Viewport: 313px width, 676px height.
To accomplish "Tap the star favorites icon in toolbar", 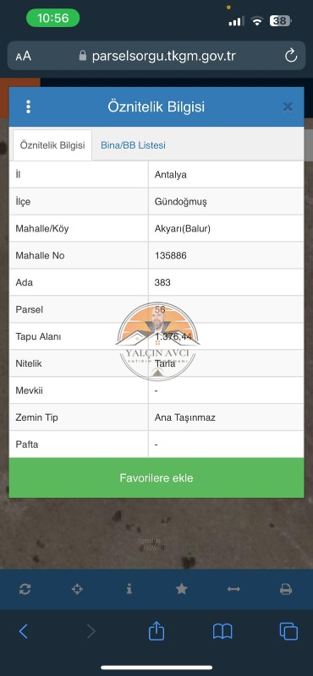I will [x=182, y=589].
